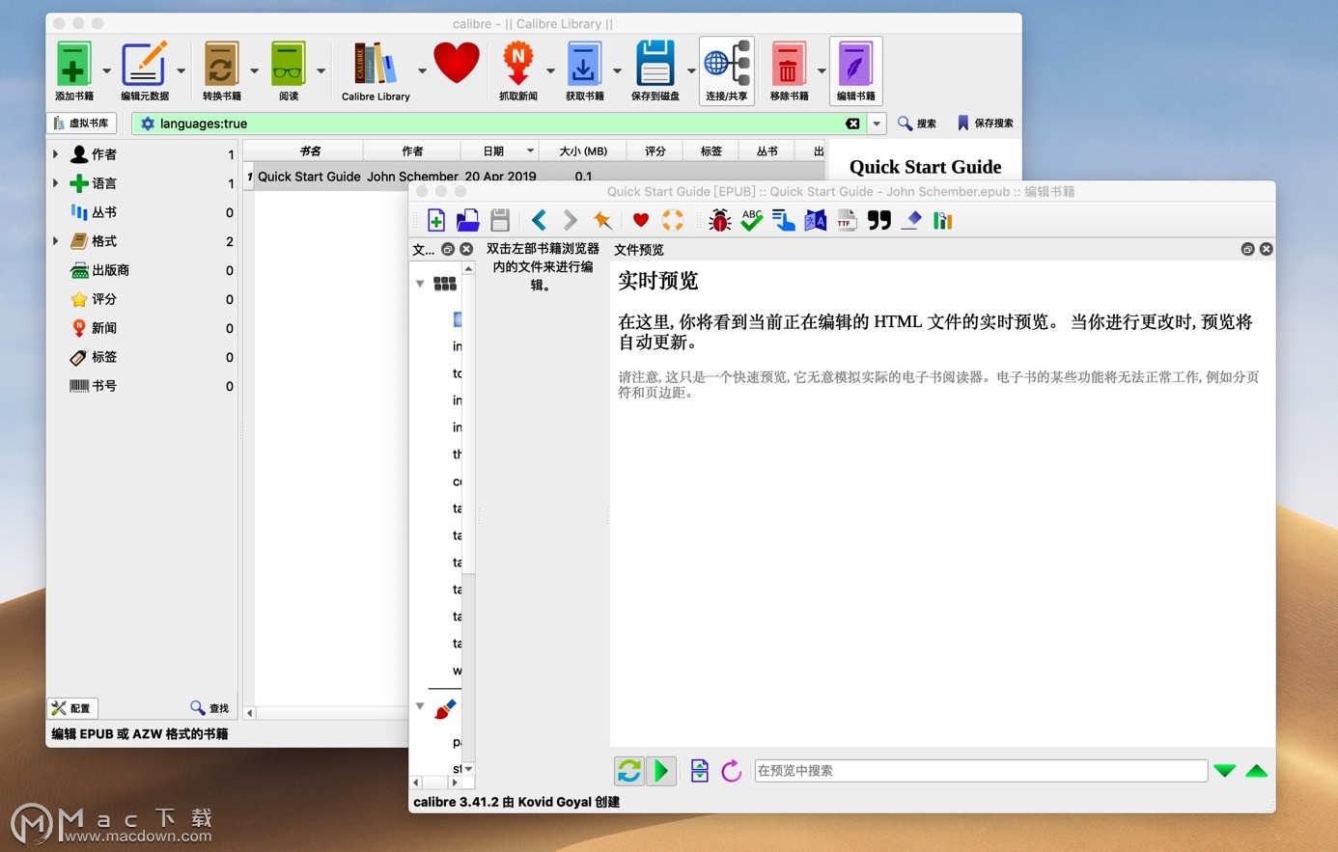Expand the 语言 (Languages) category
This screenshot has height=852, width=1338.
pos(55,183)
